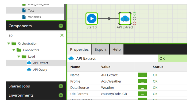Click the Test job file icon
This screenshot has height=111, width=195.
tap(24, 10)
